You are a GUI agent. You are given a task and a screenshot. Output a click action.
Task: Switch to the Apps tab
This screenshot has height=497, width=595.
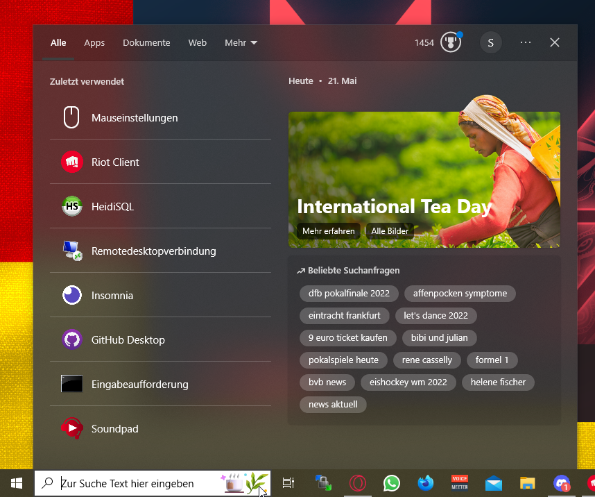click(94, 42)
